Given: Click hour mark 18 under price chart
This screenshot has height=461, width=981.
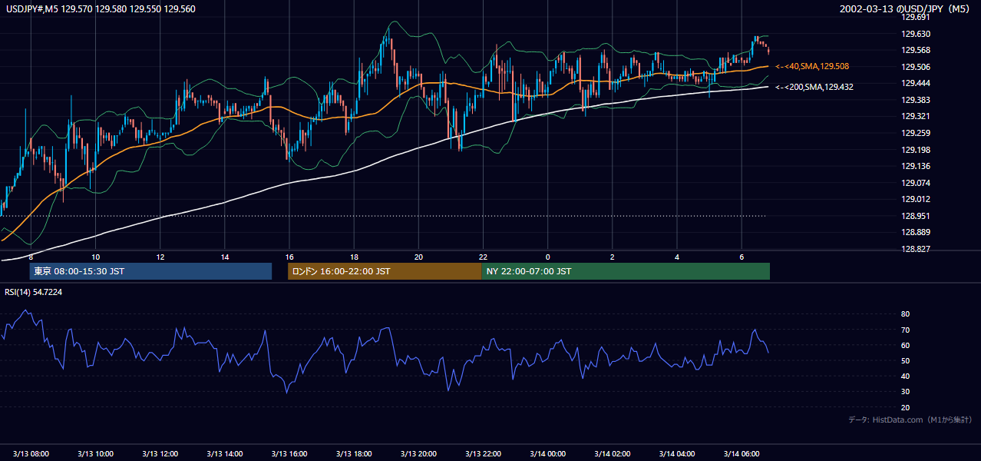Looking at the screenshot, I should 354,257.
